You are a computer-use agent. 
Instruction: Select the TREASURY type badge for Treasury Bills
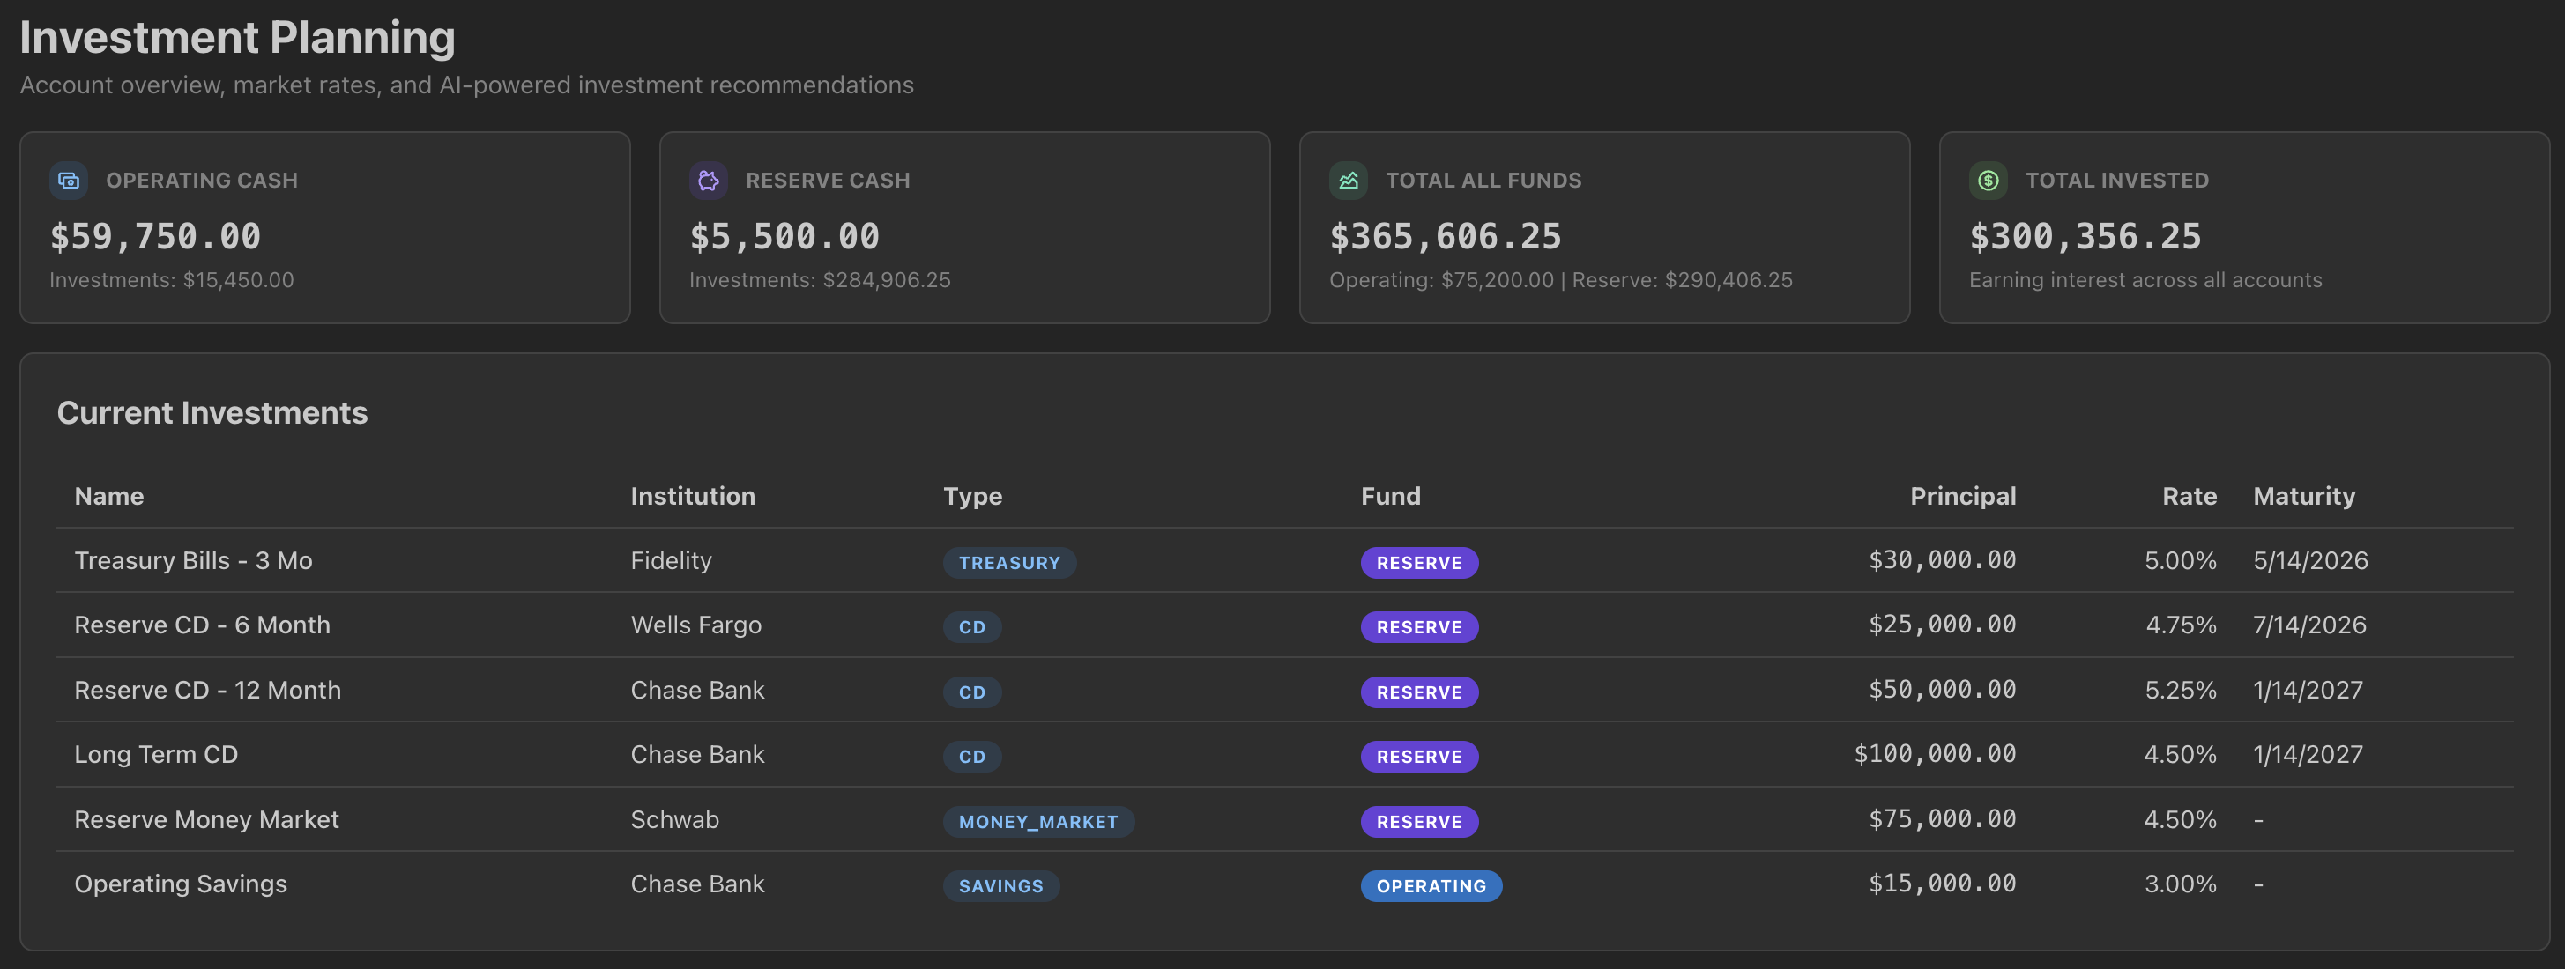(x=1009, y=562)
